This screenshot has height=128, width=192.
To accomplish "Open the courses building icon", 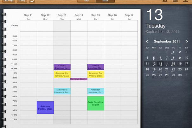I will click(164, 1).
